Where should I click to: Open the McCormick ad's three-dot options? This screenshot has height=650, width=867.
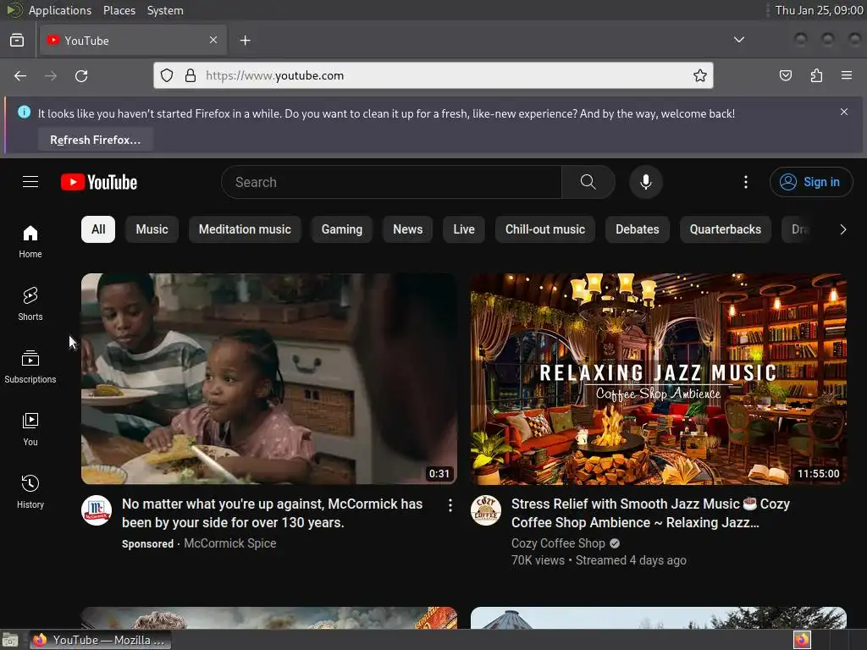pos(450,505)
